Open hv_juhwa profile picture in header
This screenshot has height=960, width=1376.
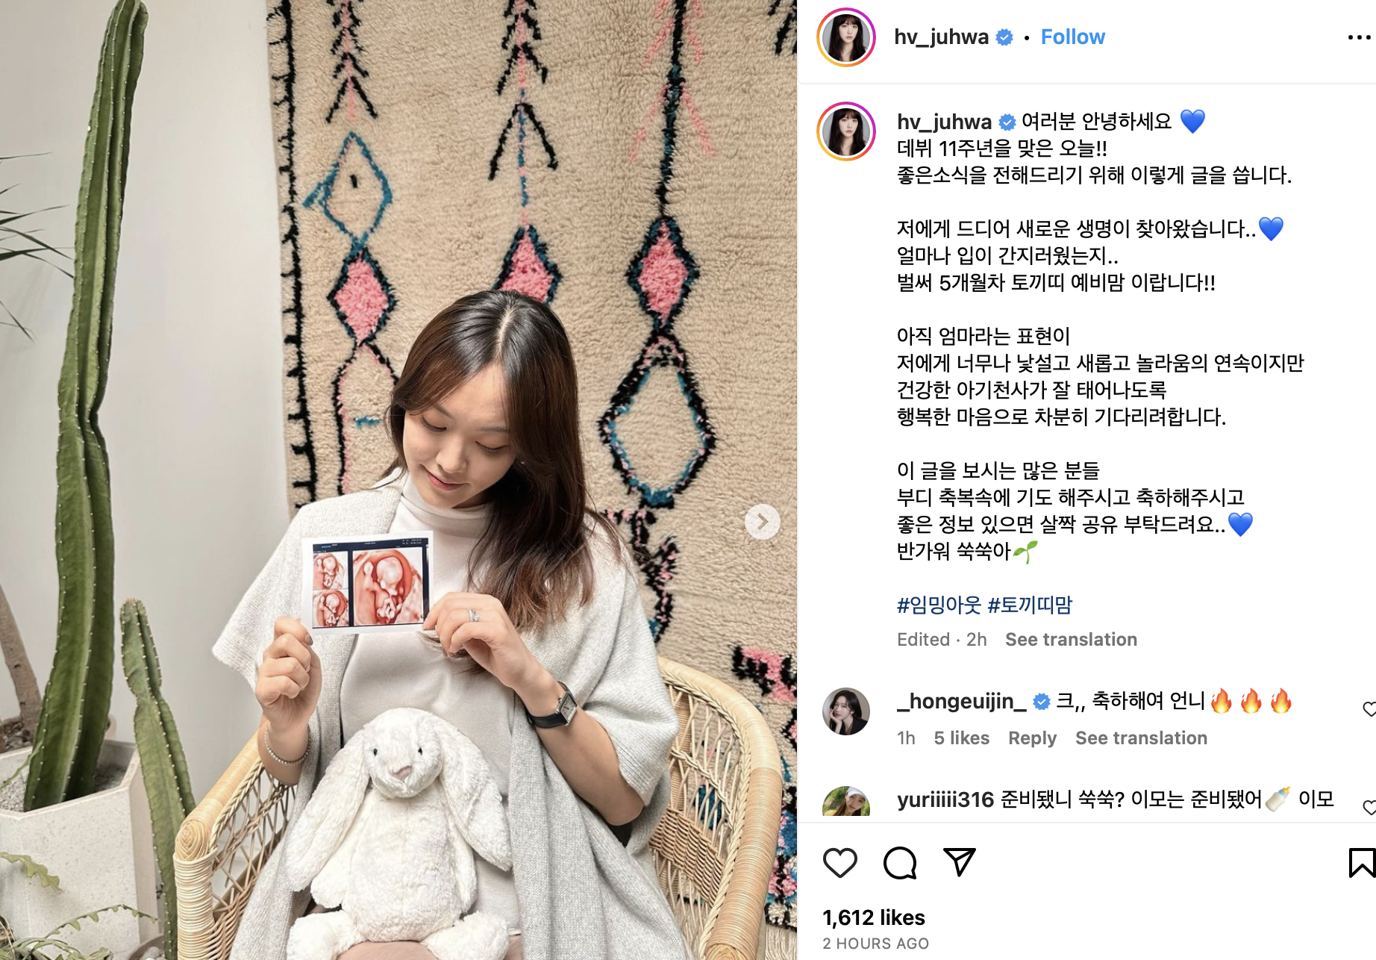[846, 37]
